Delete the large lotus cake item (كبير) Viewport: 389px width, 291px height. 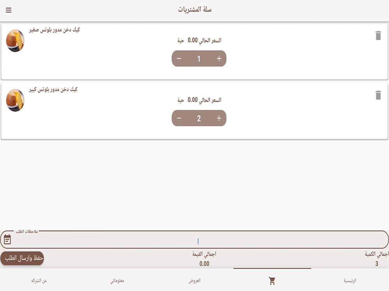point(378,95)
